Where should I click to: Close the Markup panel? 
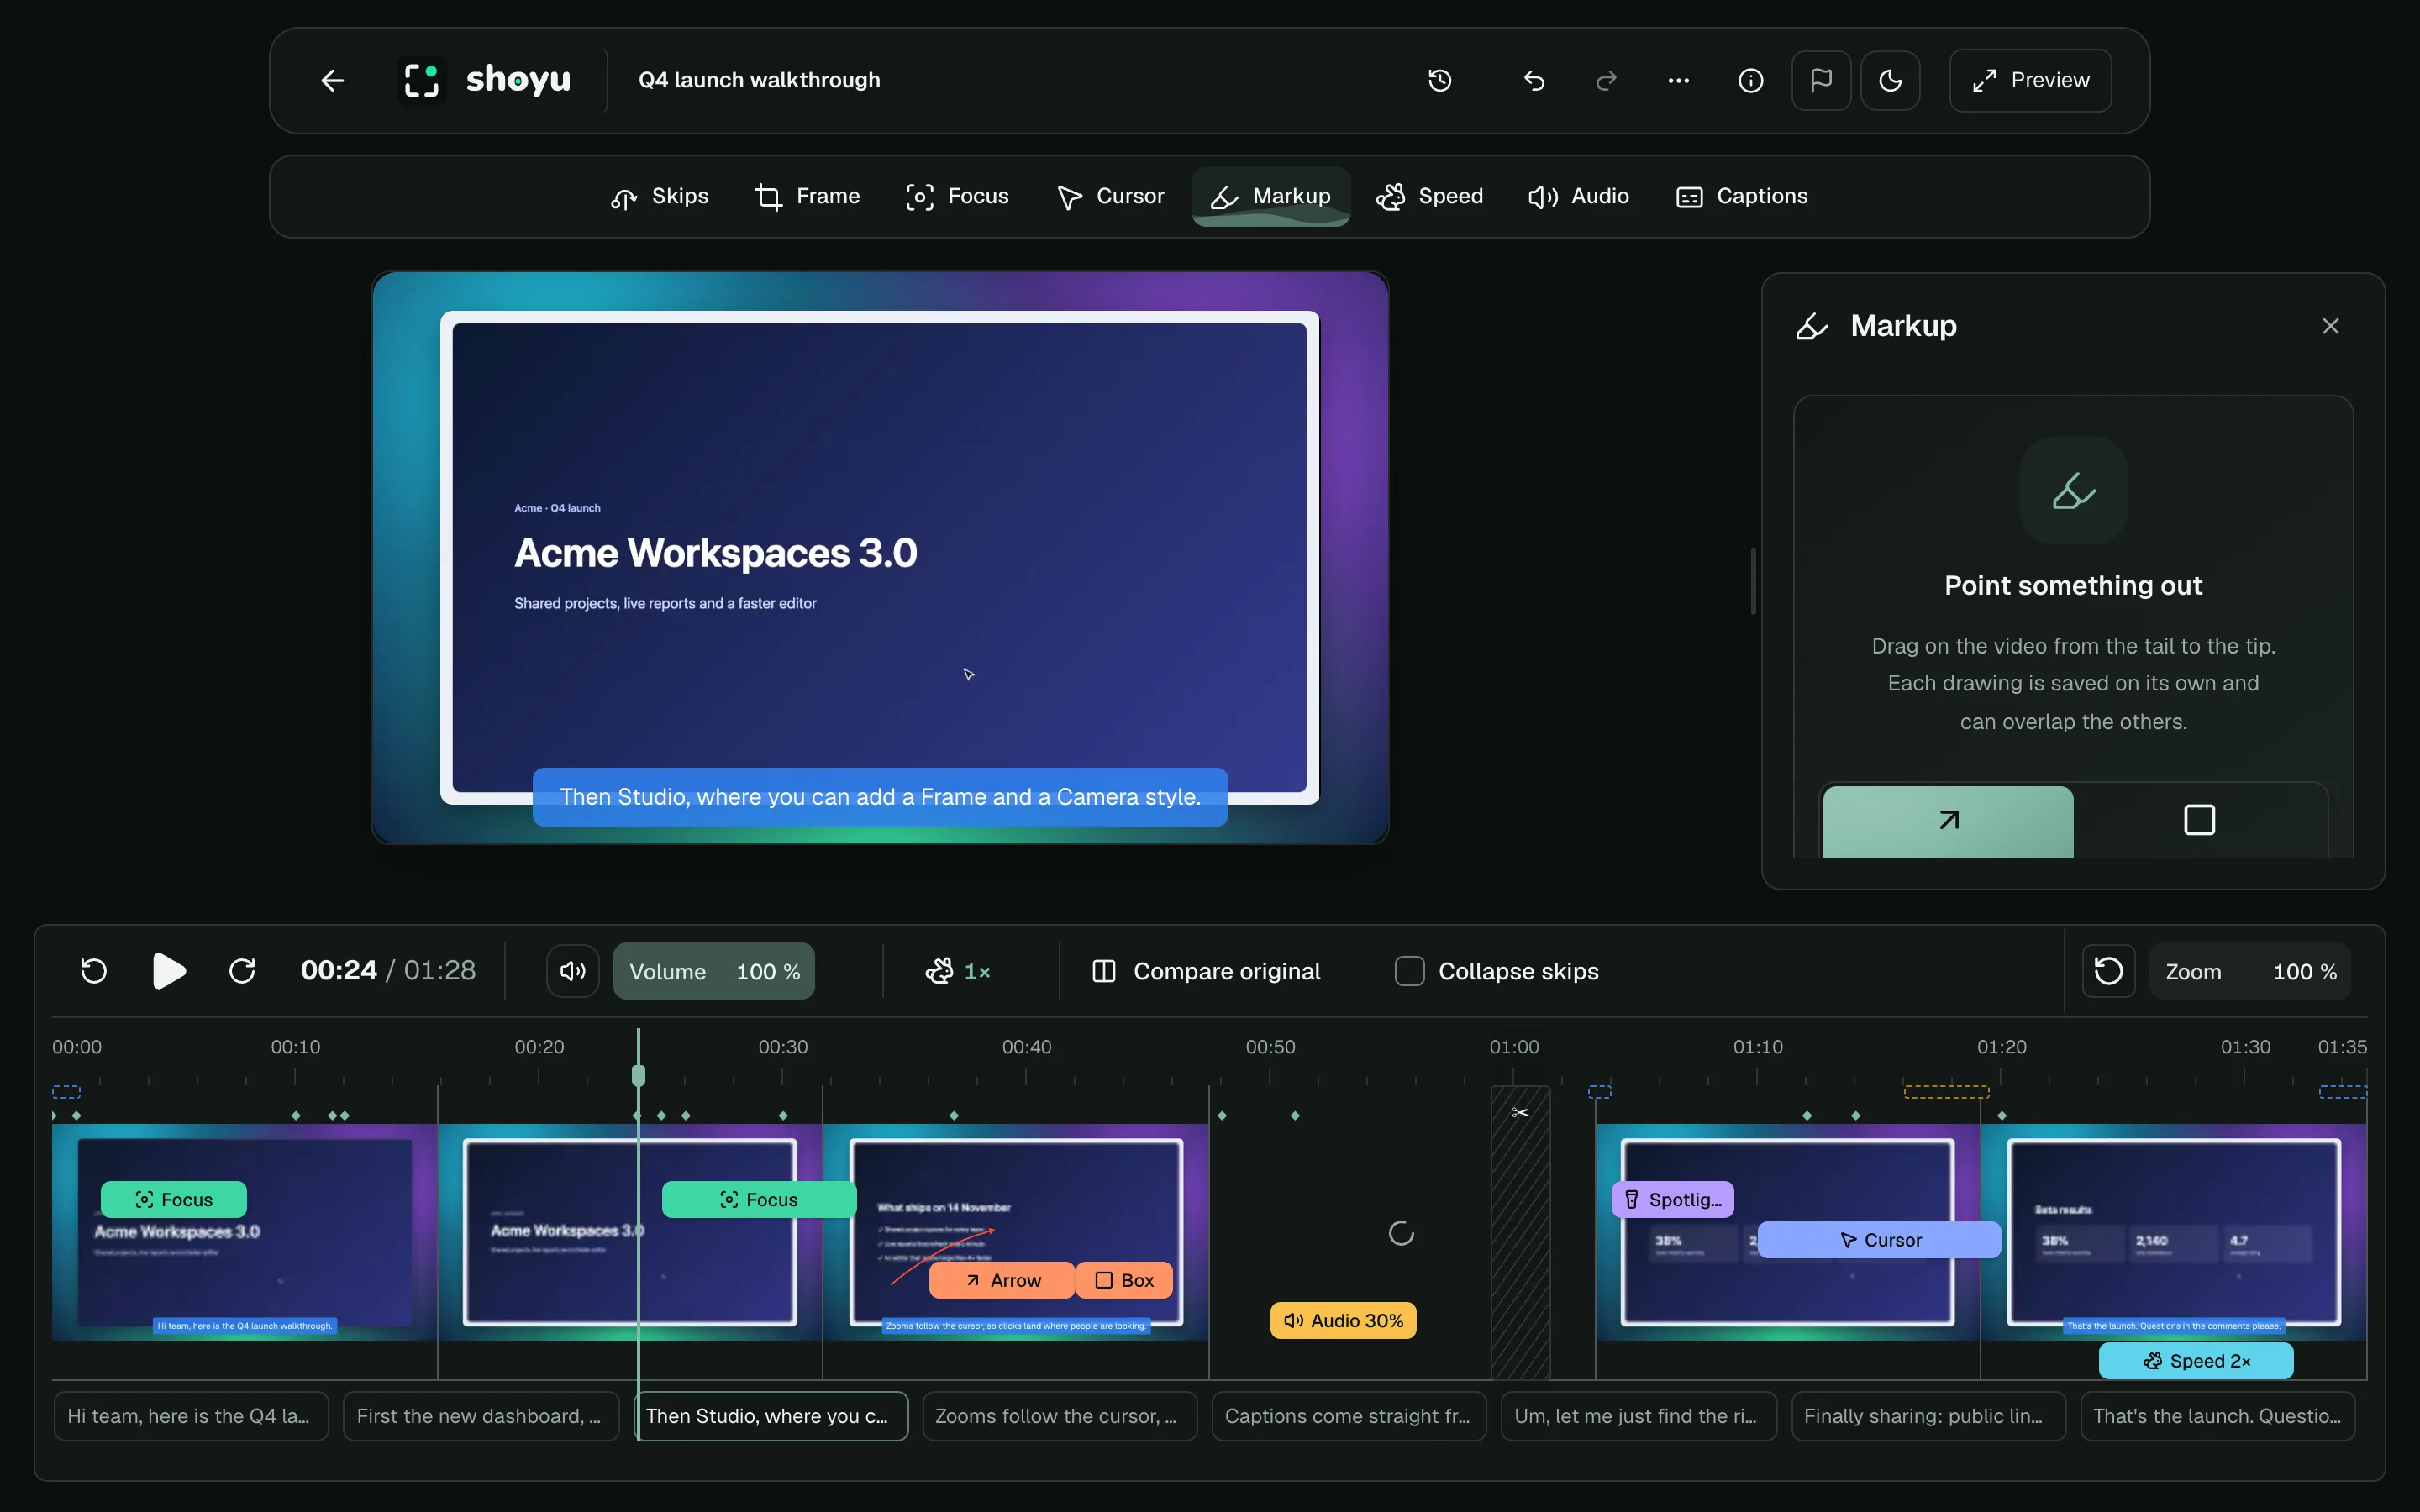coord(2331,326)
